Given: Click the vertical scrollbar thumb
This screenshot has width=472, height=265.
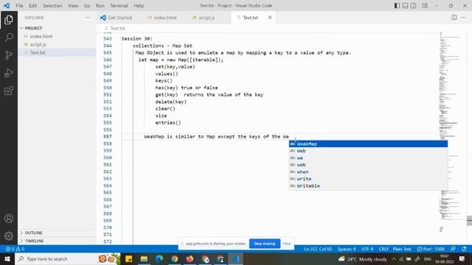Looking at the screenshot, I should [469, 220].
